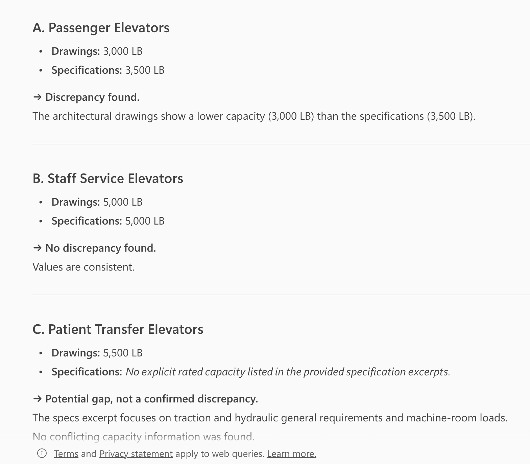Click the C. Patient Transfer Elevators heading

coord(118,329)
